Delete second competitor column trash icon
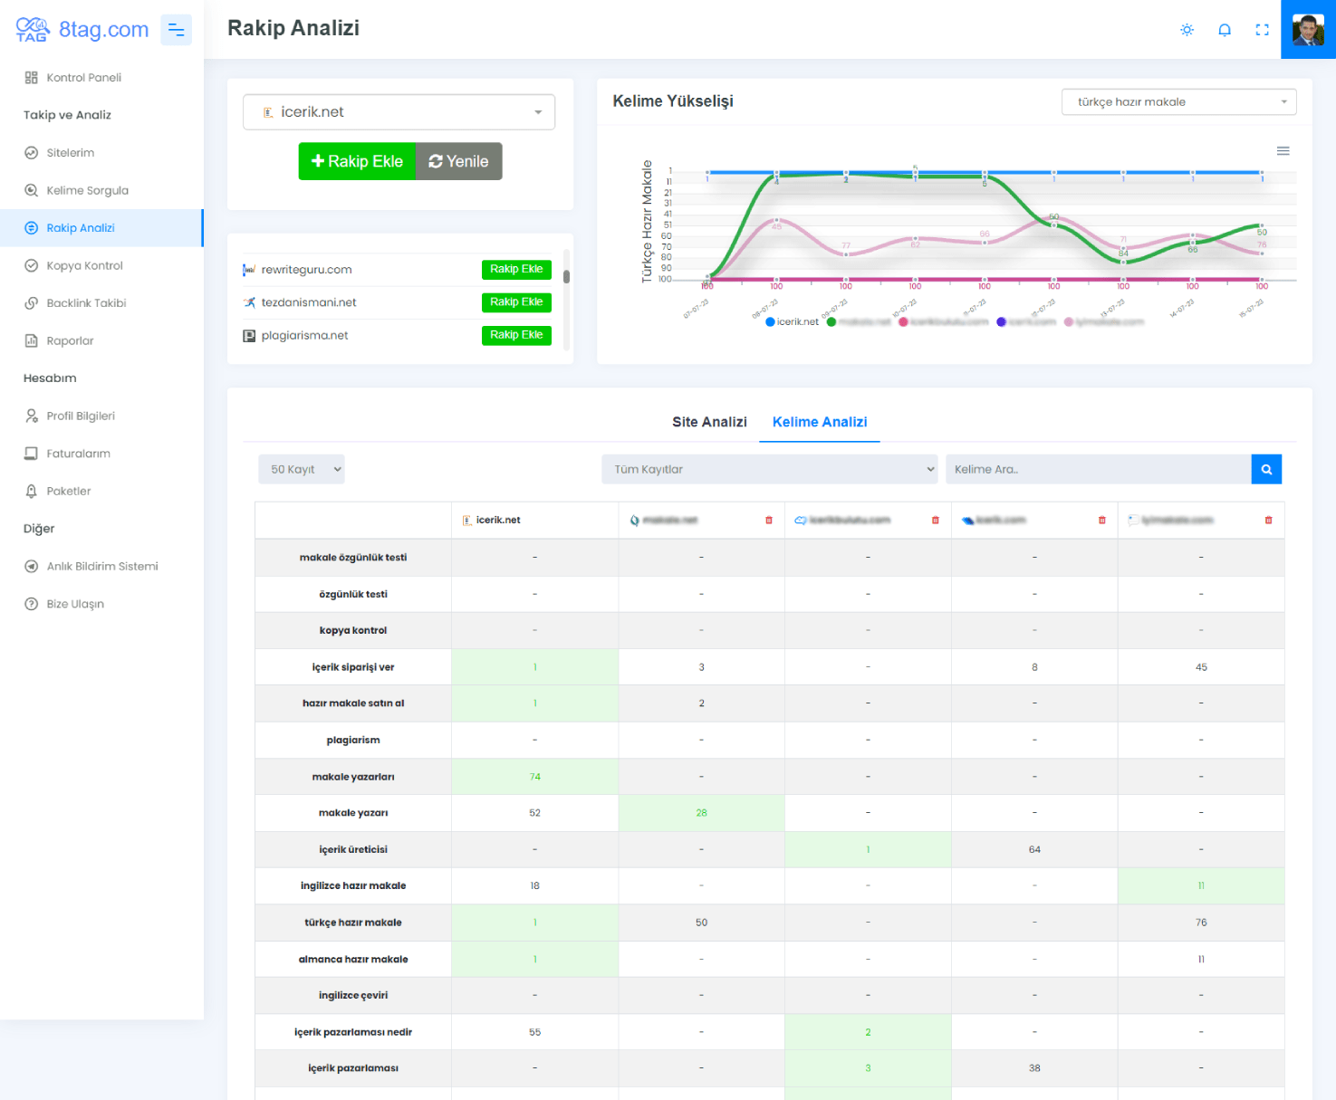 (x=769, y=521)
